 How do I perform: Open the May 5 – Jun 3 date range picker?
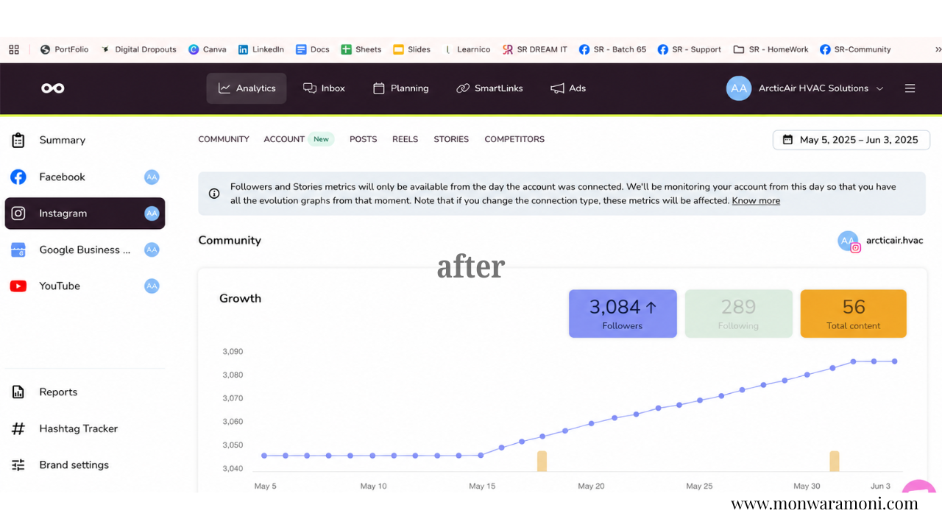pos(851,140)
